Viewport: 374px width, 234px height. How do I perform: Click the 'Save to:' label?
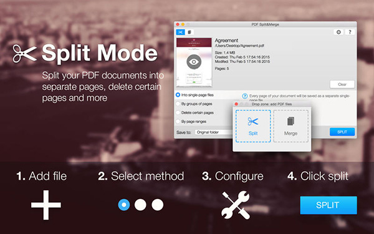pyautogui.click(x=184, y=132)
